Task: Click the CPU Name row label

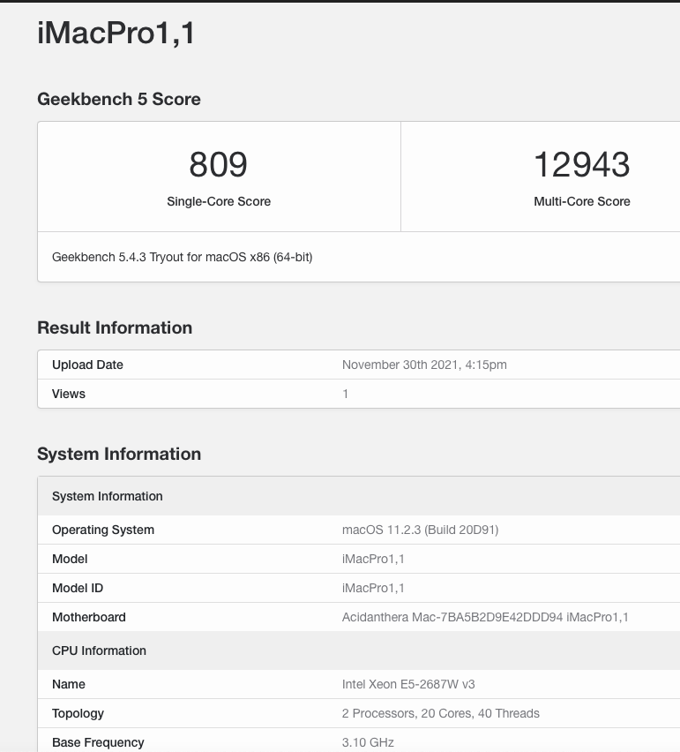Action: point(69,684)
